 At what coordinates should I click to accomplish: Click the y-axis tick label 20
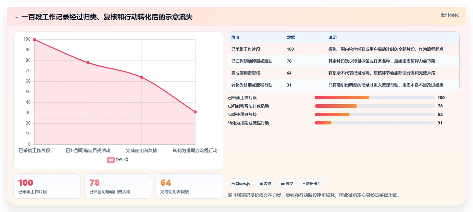point(28,123)
